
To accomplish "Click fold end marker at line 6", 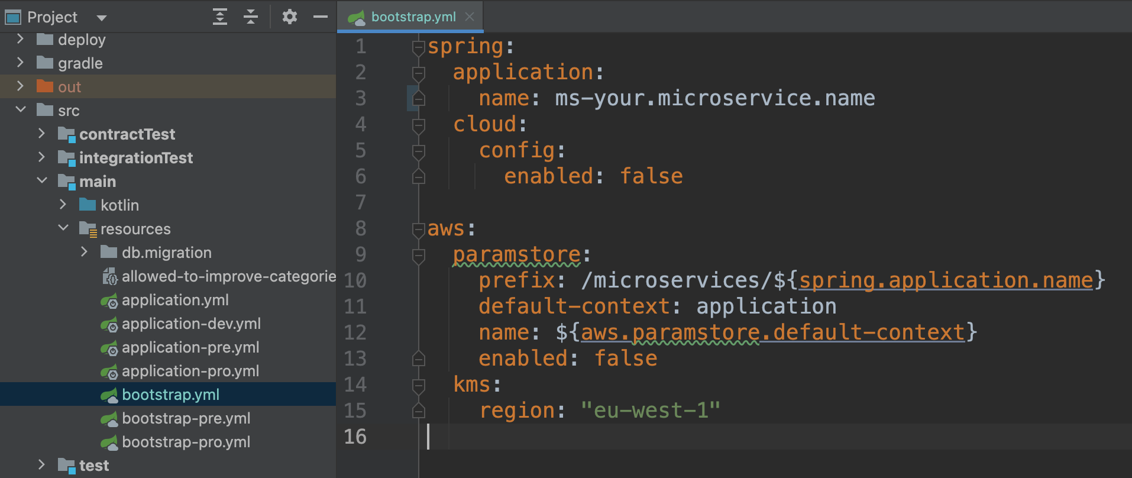I will [x=419, y=176].
